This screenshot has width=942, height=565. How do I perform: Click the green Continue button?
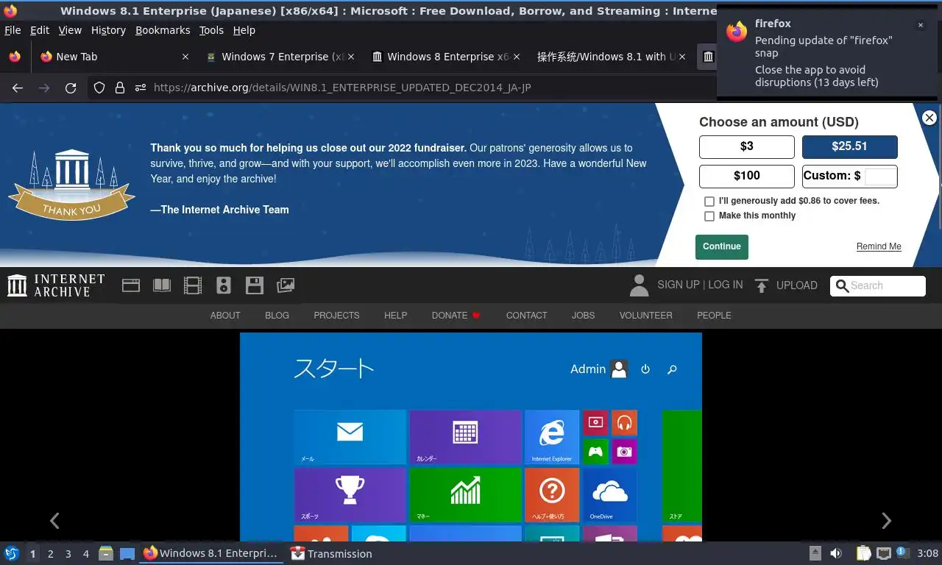click(722, 247)
